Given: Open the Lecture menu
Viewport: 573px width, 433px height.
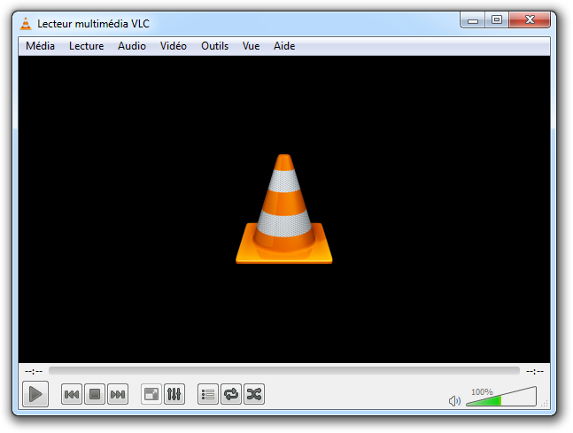Looking at the screenshot, I should [x=86, y=46].
